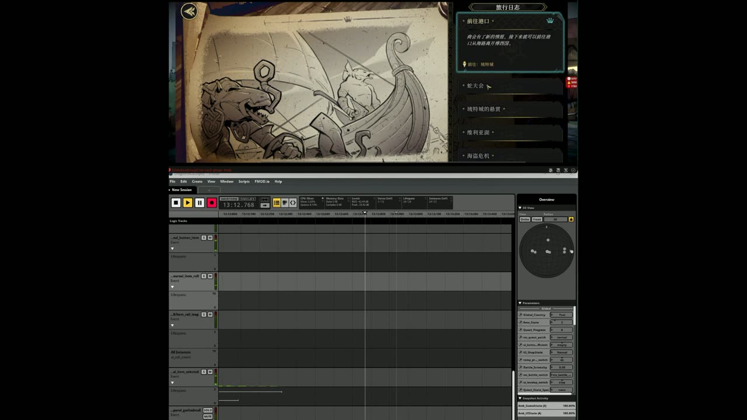Image resolution: width=747 pixels, height=420 pixels.
Task: Select the New Session tab
Action: (181, 190)
